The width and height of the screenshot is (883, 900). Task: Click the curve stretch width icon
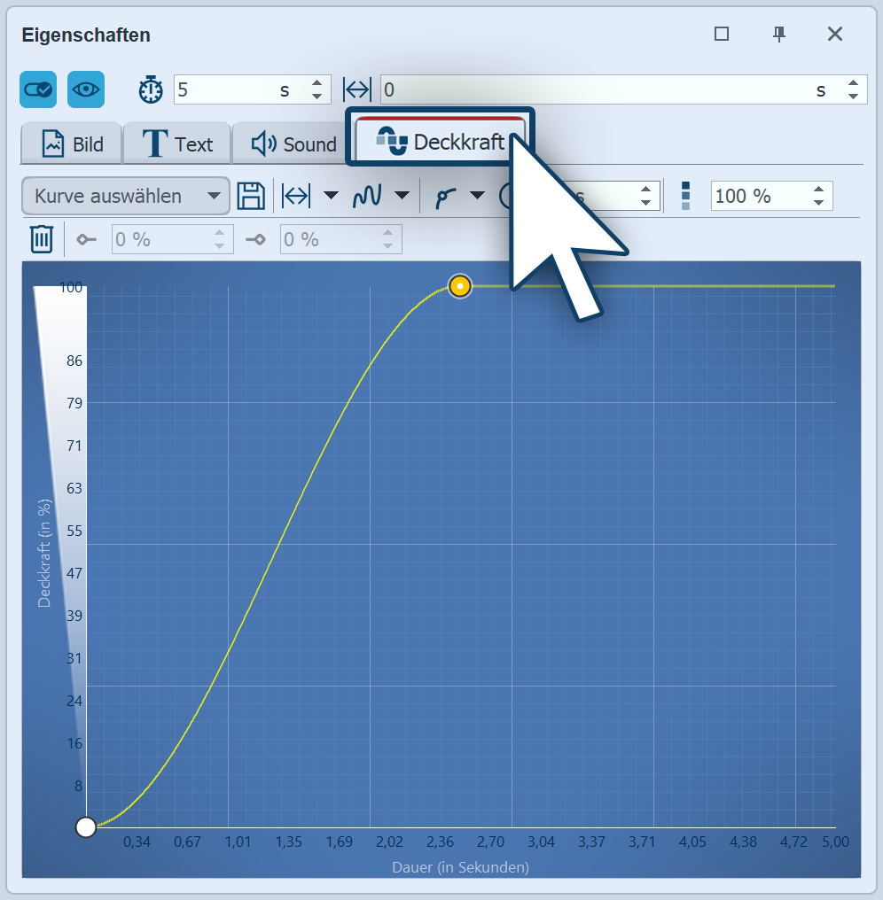click(x=296, y=196)
